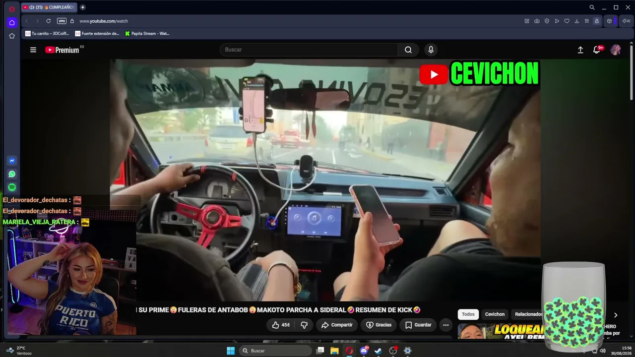View site security lock information
Screen dimensions: 635x357
[x=72, y=21]
